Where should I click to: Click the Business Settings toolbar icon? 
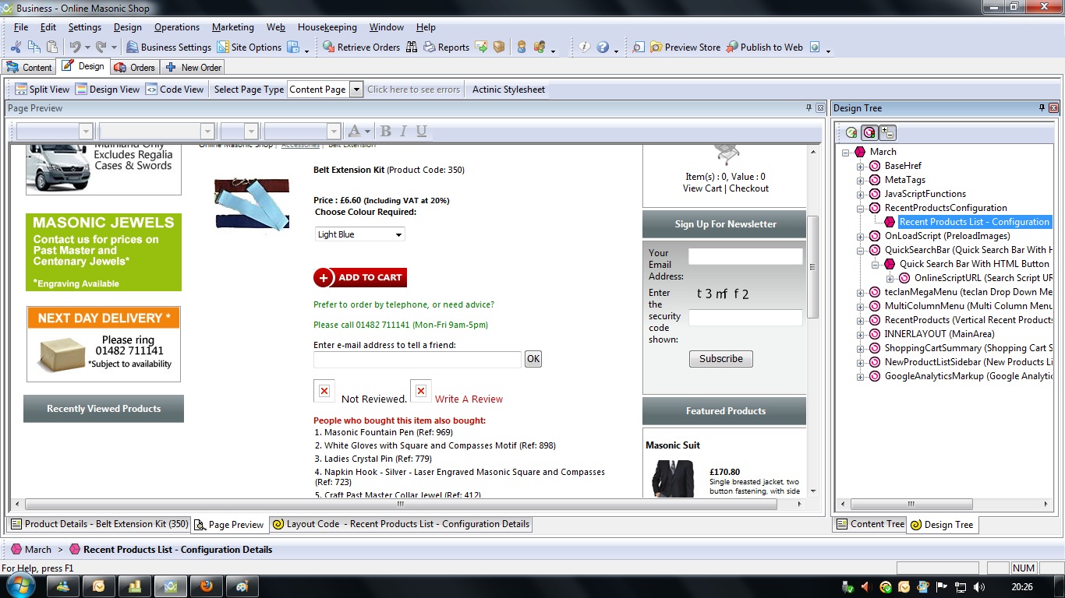[133, 47]
